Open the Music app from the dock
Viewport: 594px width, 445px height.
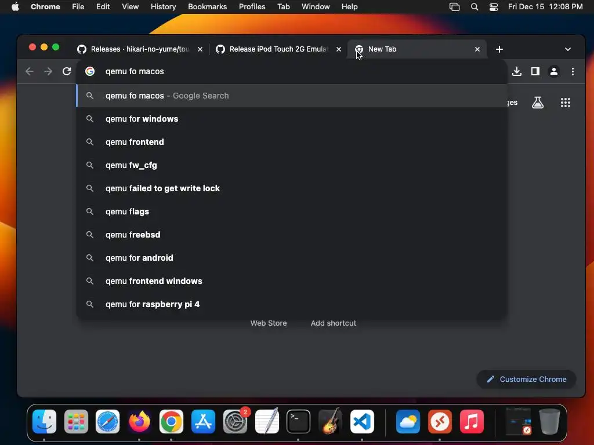[x=472, y=422]
